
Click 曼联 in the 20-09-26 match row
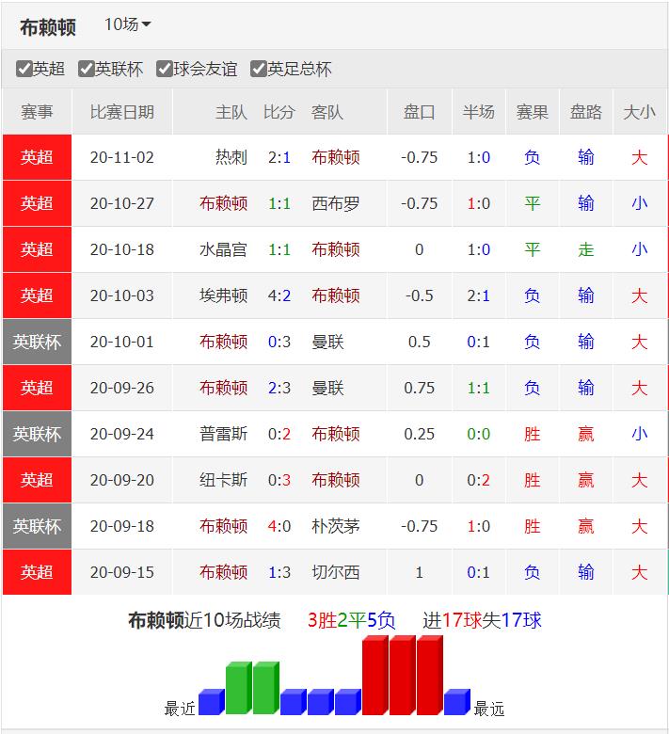[327, 388]
